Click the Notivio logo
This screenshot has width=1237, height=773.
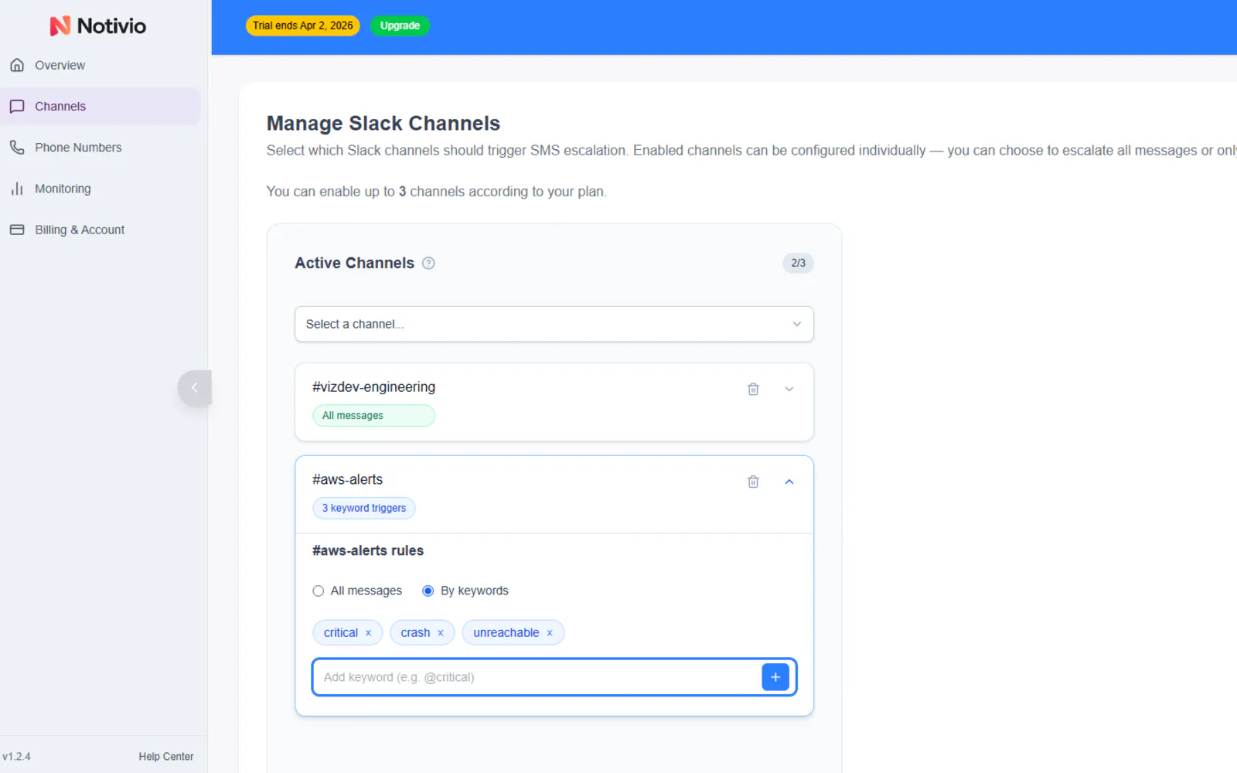[98, 26]
